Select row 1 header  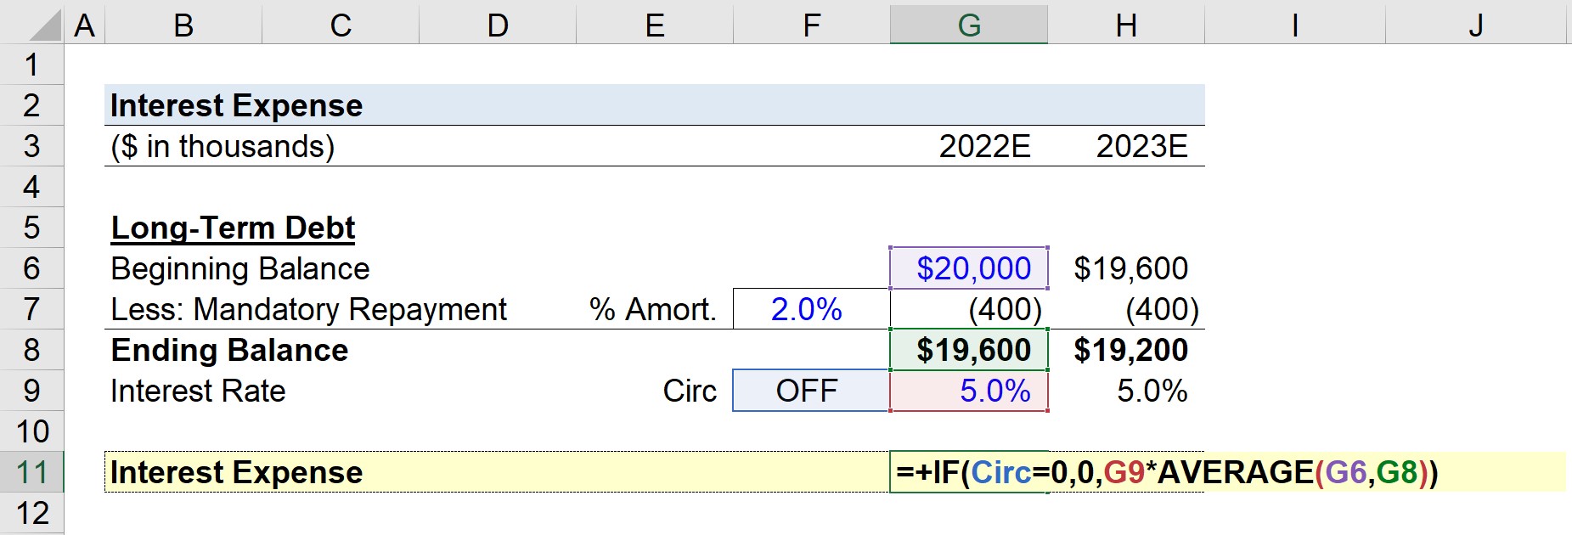(31, 65)
